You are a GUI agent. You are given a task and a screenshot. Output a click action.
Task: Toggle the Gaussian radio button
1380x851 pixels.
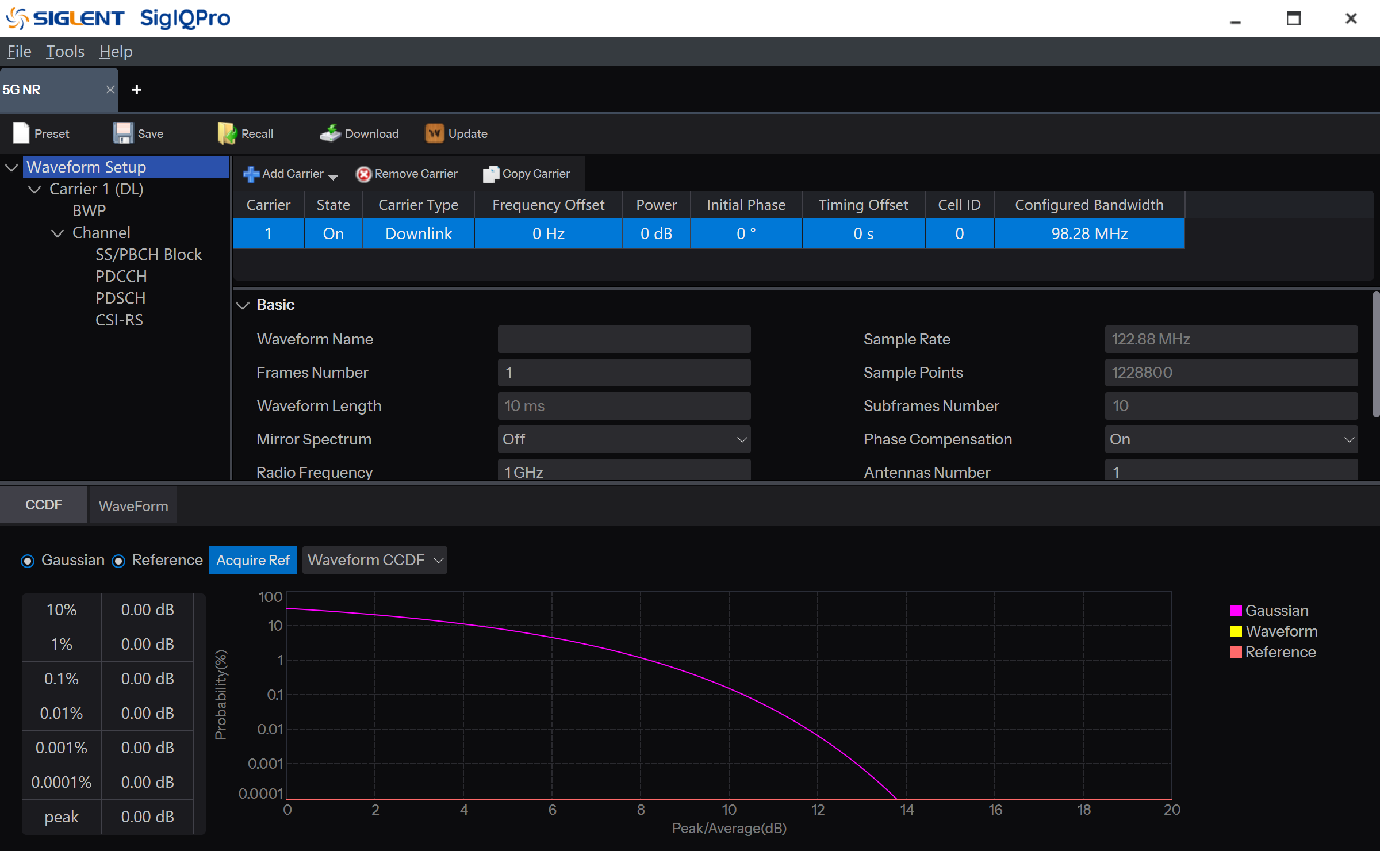point(28,561)
